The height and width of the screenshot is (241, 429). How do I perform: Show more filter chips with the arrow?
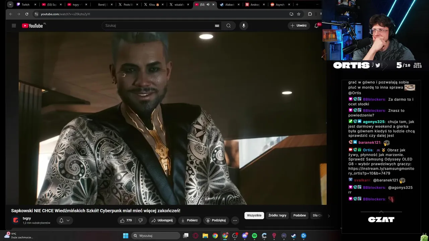[328, 216]
